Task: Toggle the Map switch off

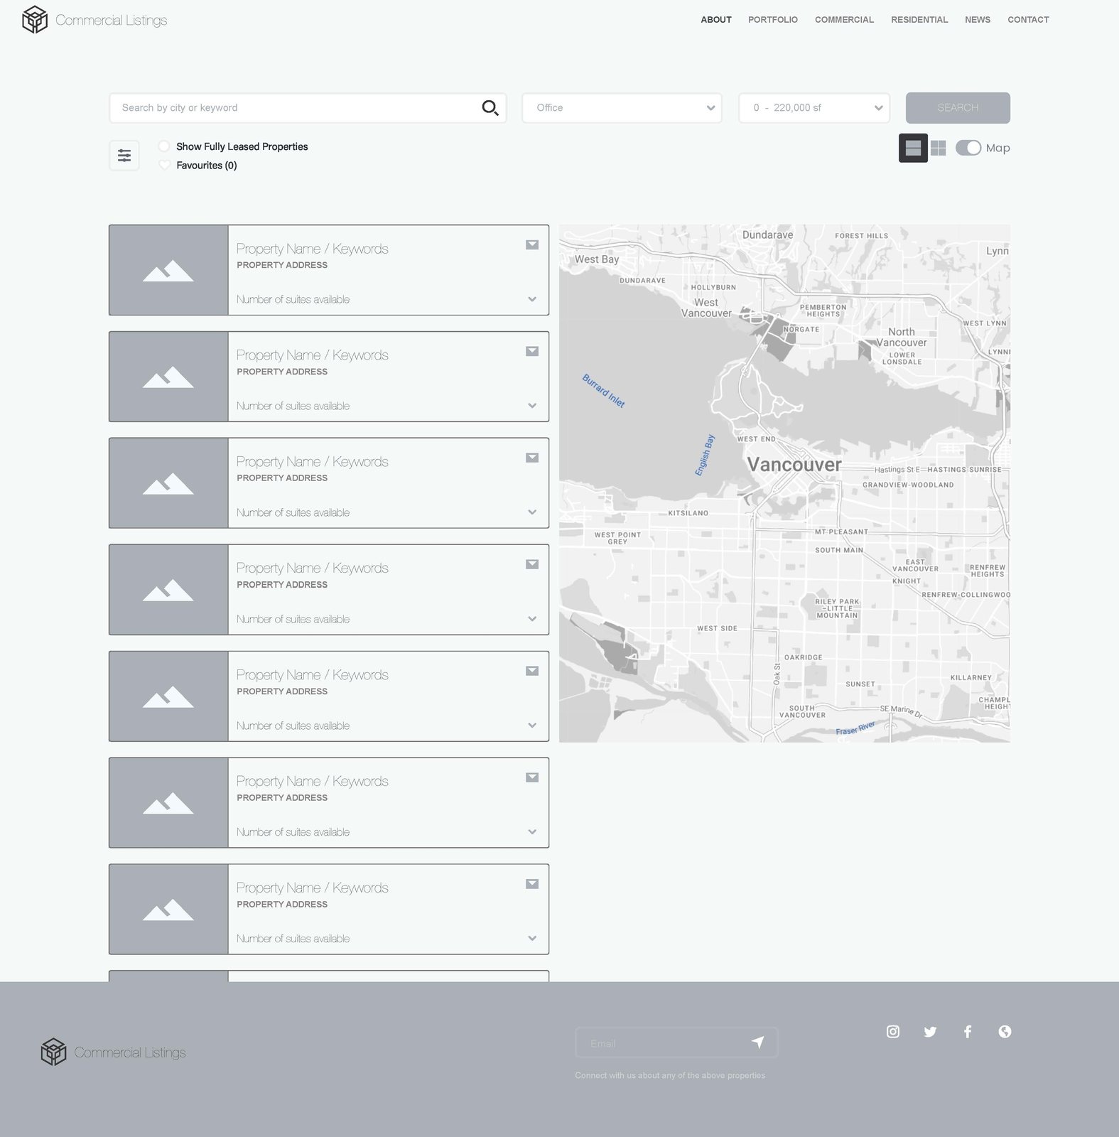Action: (968, 148)
